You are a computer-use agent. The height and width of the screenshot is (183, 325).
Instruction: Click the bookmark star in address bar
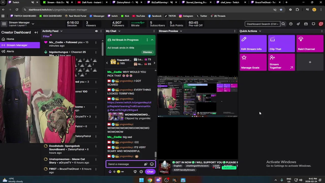coord(281,10)
